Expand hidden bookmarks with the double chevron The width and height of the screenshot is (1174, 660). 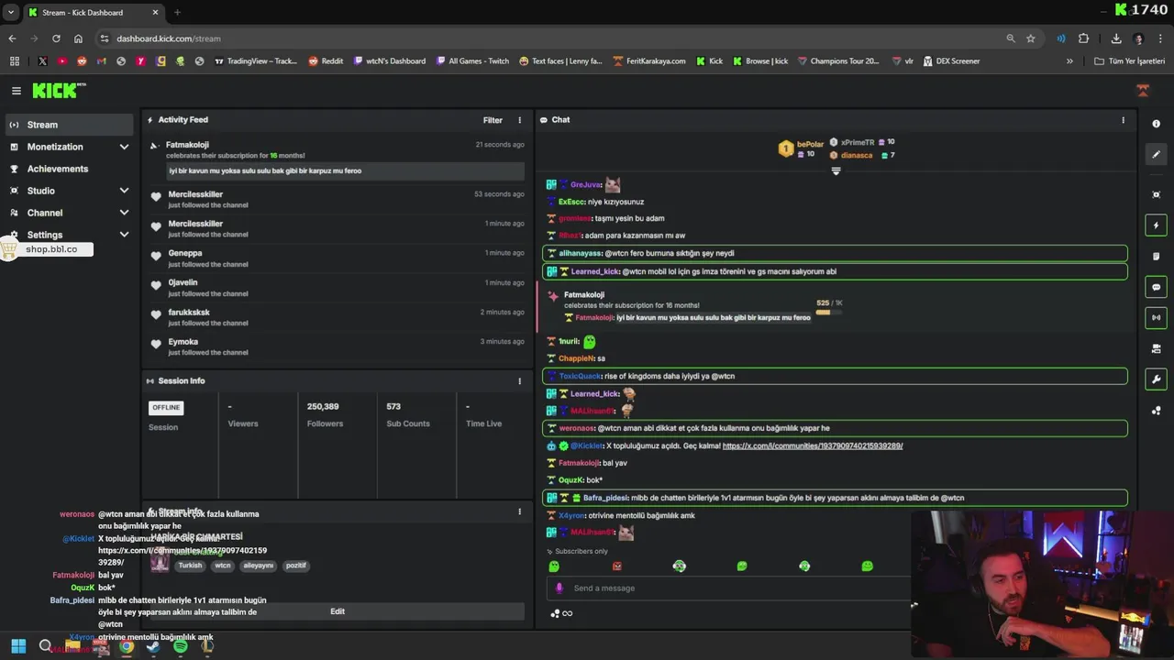(1069, 61)
